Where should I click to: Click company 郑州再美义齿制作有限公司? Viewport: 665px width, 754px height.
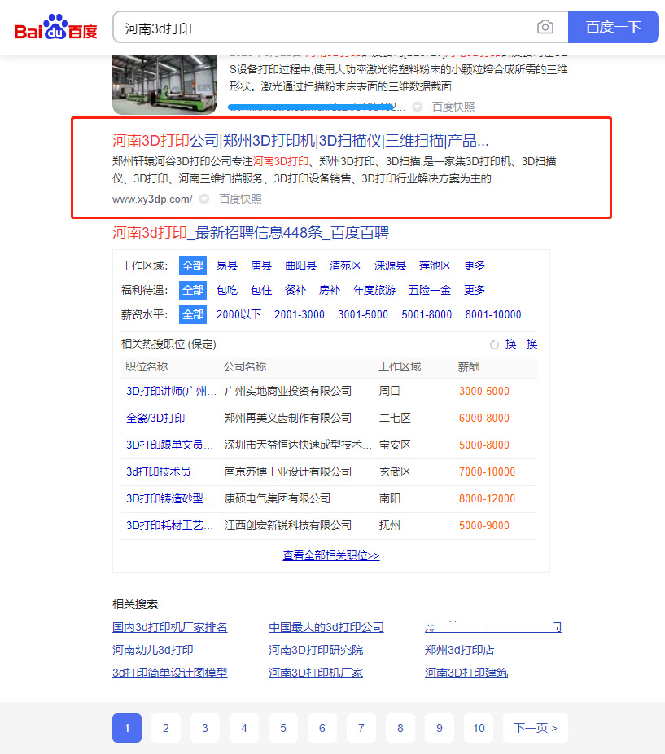(288, 418)
